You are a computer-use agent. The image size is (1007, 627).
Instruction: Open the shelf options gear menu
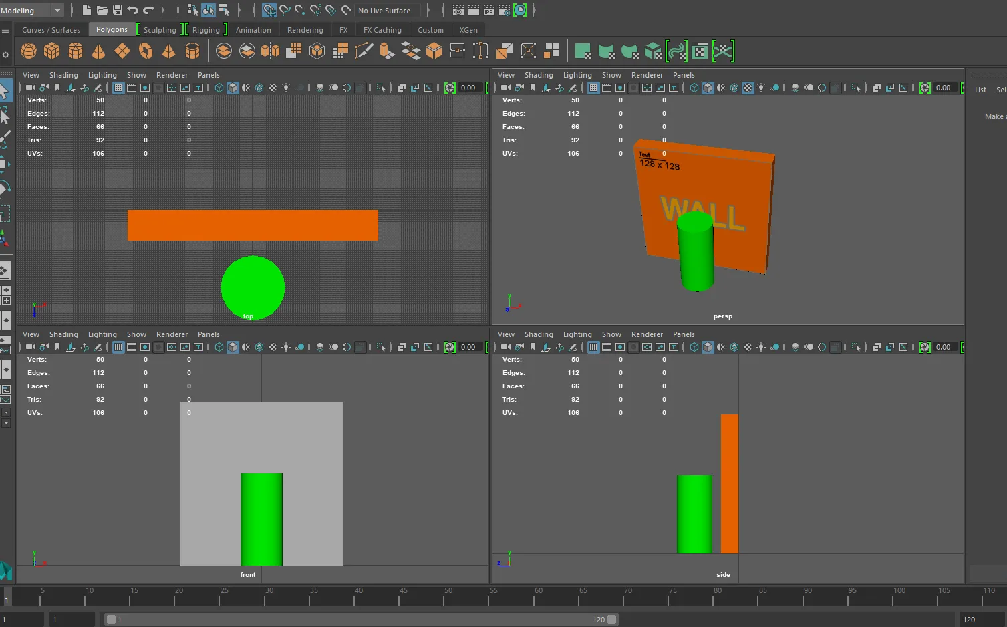click(x=5, y=55)
